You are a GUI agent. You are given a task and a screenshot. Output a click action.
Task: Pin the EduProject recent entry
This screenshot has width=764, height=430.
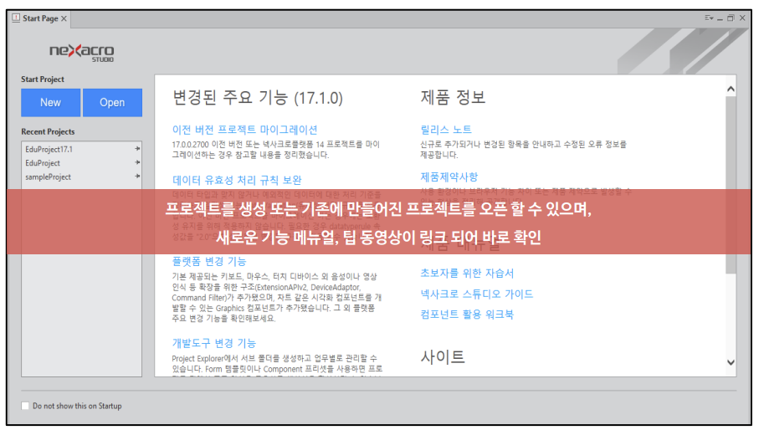pos(137,162)
